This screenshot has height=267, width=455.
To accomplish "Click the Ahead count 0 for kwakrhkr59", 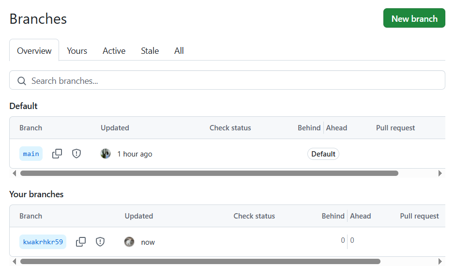I will click(352, 240).
